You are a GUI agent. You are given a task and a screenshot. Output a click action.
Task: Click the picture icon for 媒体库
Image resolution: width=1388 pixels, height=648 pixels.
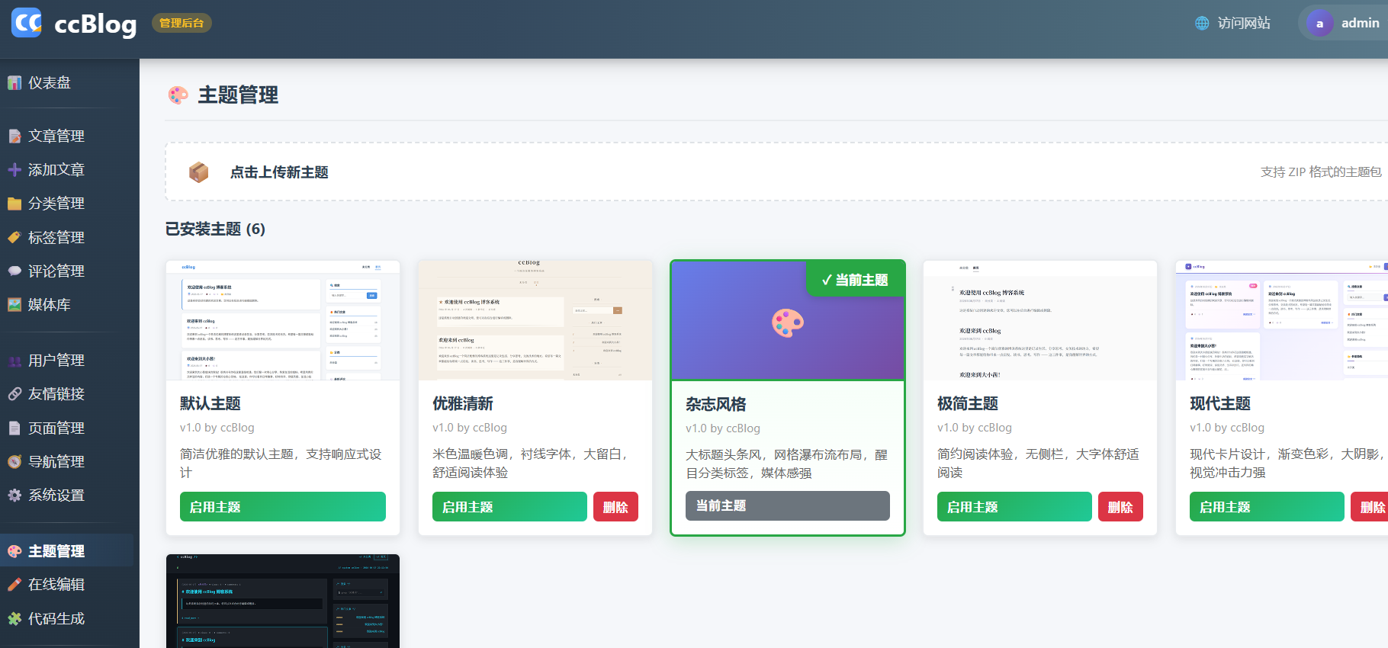14,304
